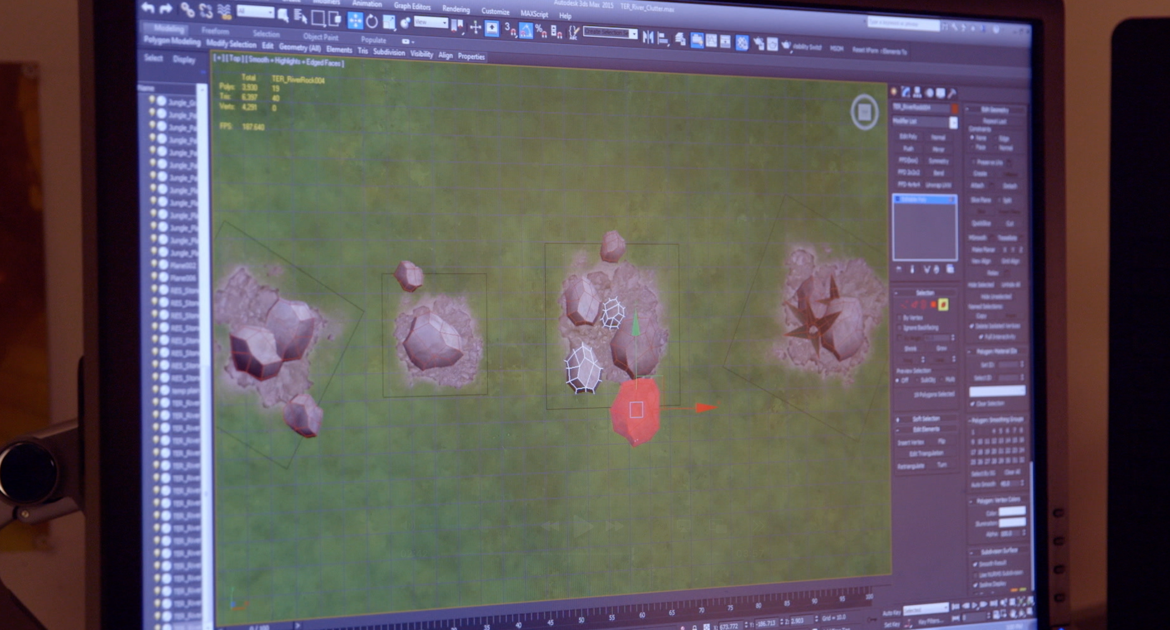Click the object color swatch
Image resolution: width=1170 pixels, height=630 pixels.
[954, 109]
